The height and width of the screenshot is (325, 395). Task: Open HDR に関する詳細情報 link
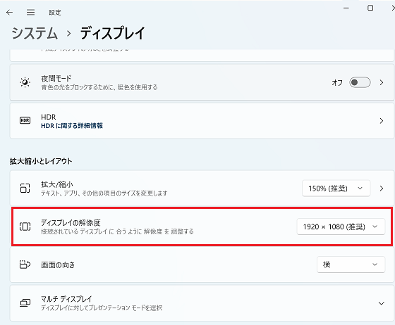72,126
